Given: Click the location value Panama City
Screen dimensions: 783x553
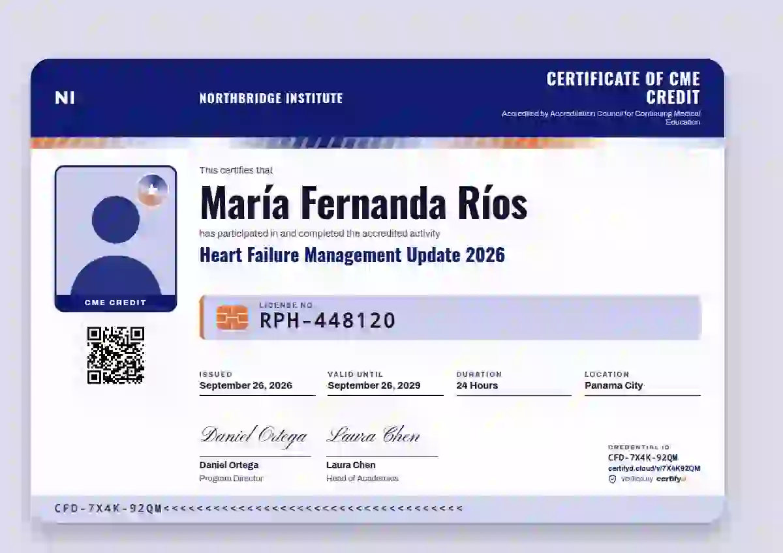Looking at the screenshot, I should click(x=614, y=385).
